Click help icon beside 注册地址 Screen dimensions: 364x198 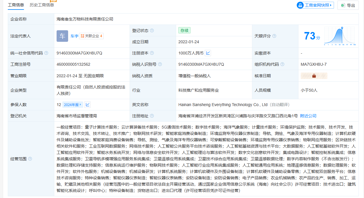152,116
